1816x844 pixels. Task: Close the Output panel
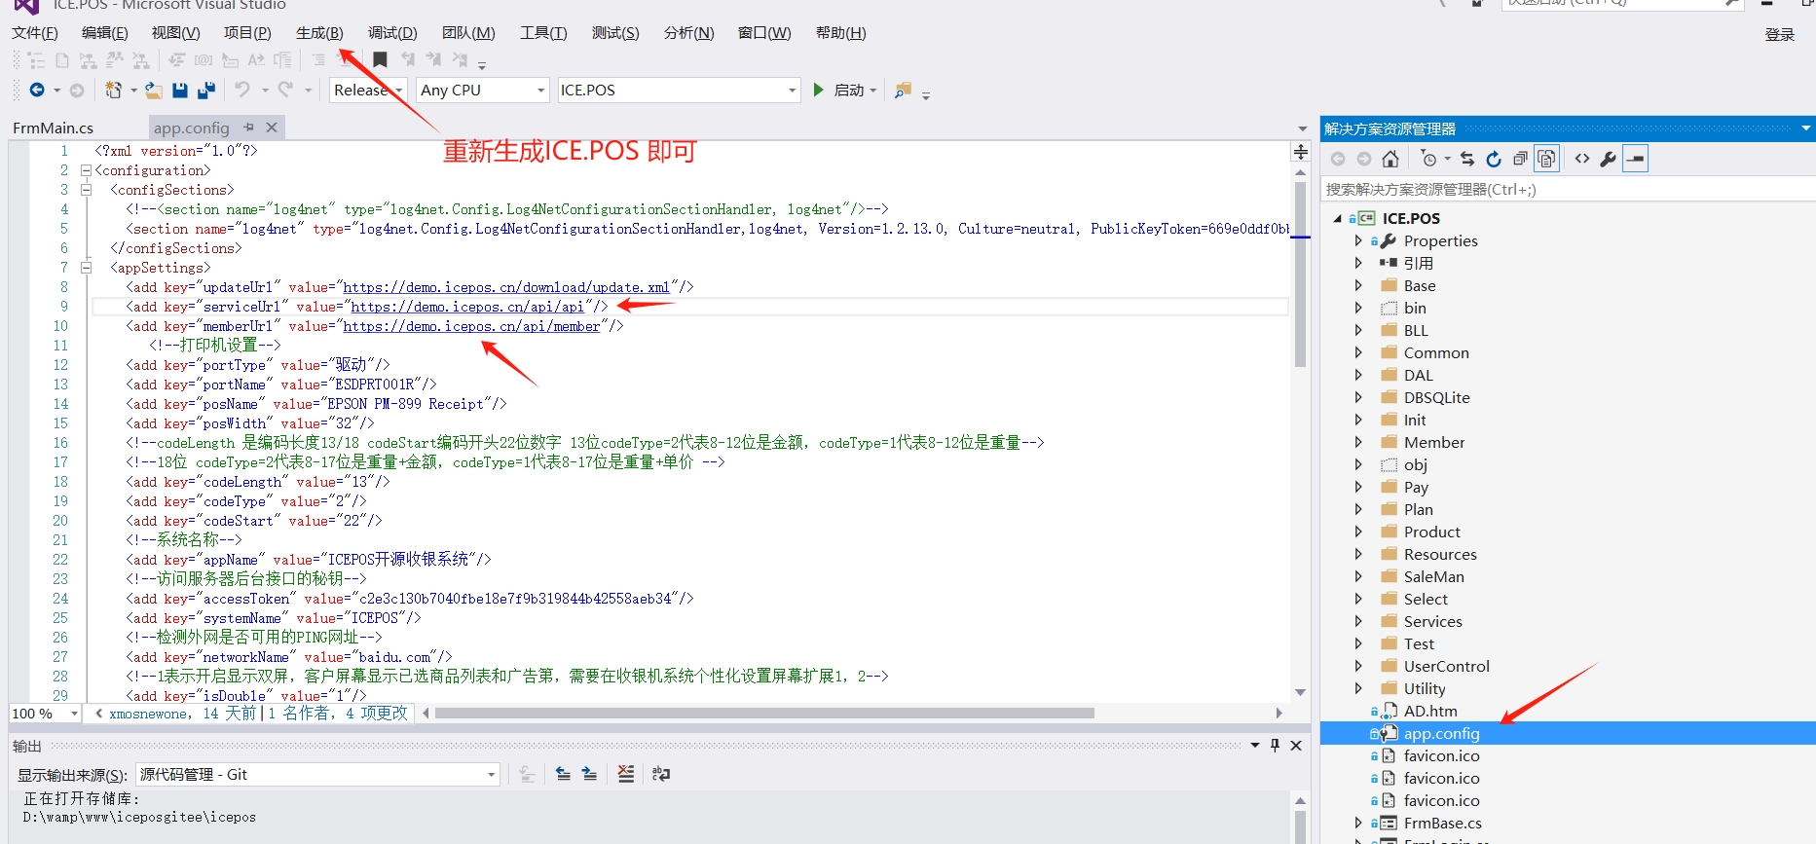[1296, 746]
